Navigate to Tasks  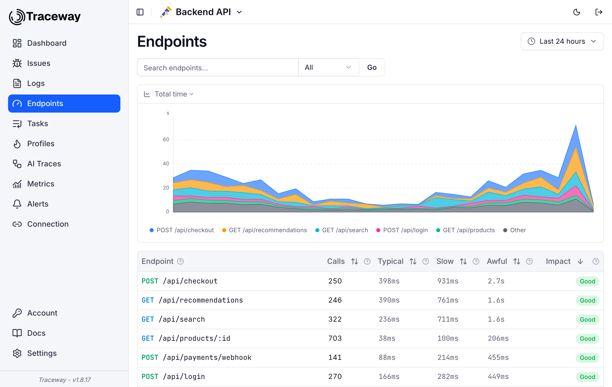tap(64, 123)
